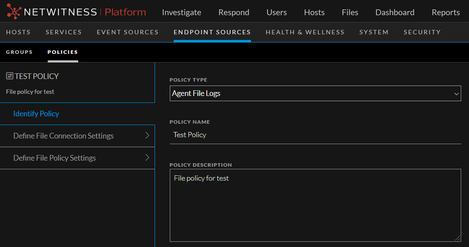
Task: Open the Files menu
Action: coord(350,12)
